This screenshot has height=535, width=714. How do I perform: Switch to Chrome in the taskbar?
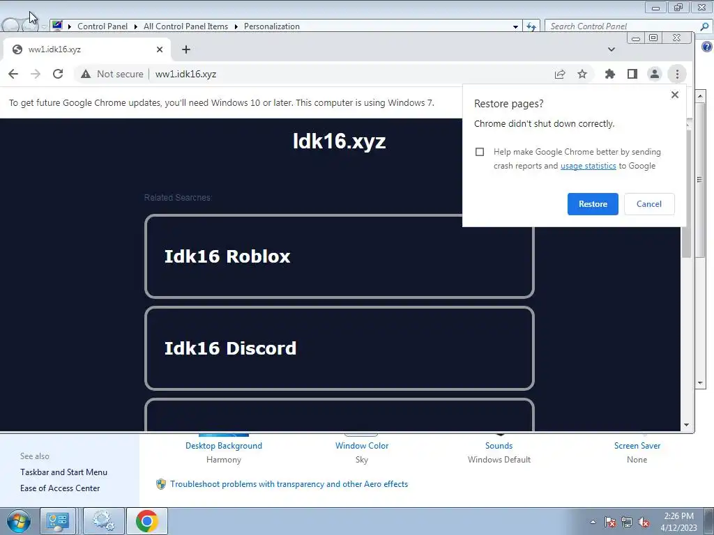146,521
